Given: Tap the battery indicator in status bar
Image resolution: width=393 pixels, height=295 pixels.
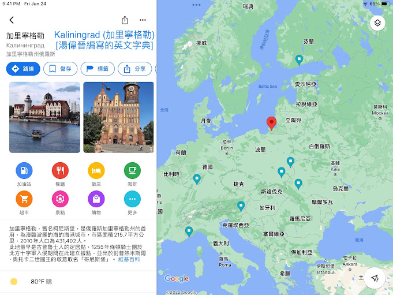Looking at the screenshot, I should click(x=384, y=4).
